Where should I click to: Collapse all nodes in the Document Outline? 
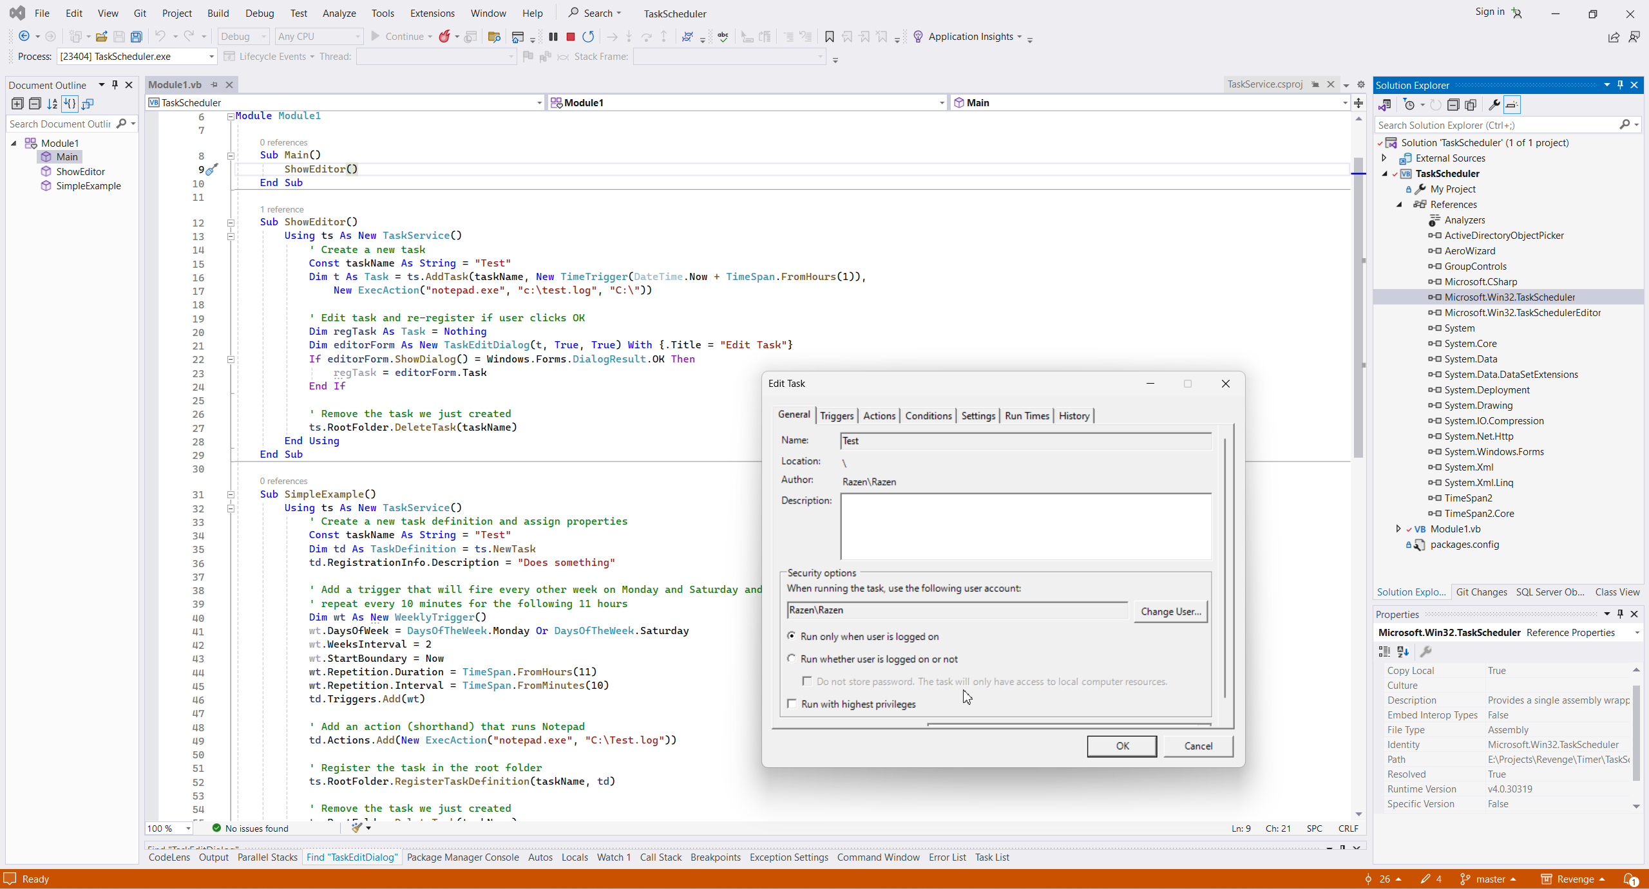(35, 104)
